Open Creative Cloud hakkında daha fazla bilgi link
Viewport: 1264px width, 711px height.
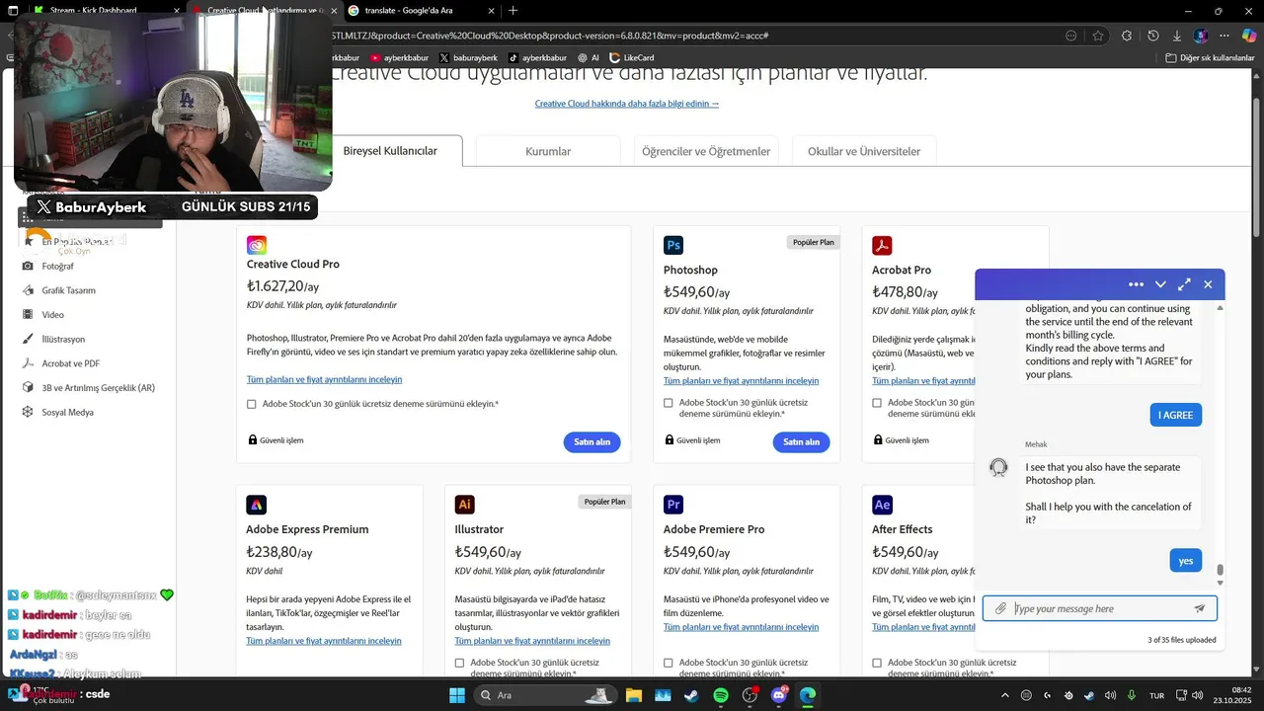click(627, 104)
